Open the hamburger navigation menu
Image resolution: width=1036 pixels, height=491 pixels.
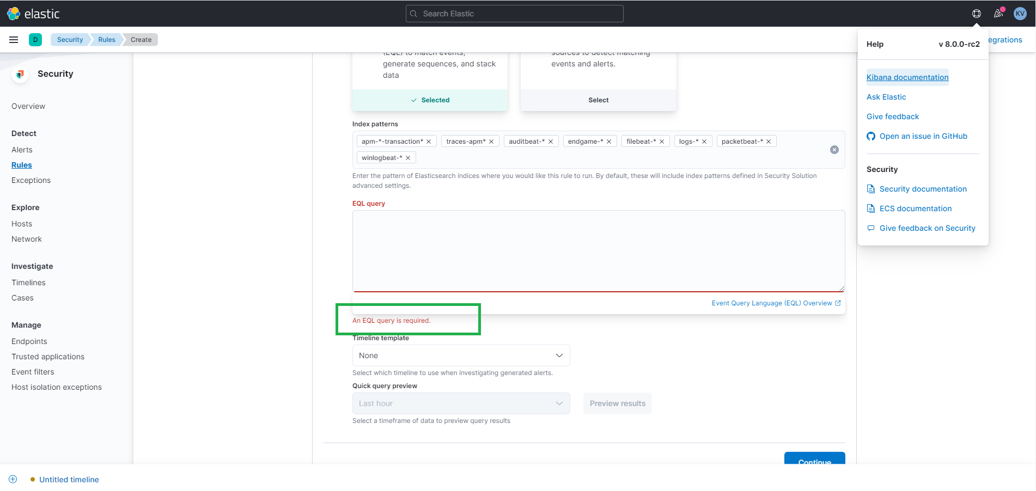(x=14, y=39)
